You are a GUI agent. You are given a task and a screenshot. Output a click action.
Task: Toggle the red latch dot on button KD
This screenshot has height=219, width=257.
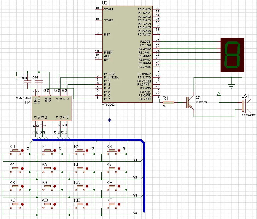coord(55,204)
